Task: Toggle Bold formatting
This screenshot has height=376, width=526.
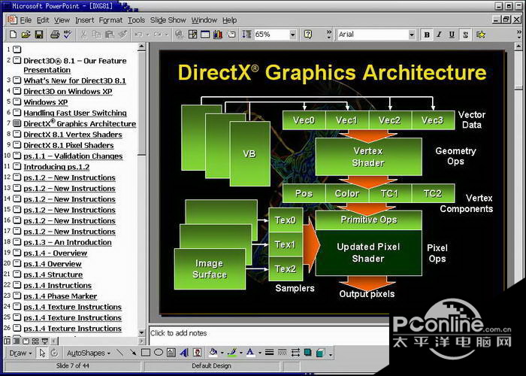Action: point(427,35)
